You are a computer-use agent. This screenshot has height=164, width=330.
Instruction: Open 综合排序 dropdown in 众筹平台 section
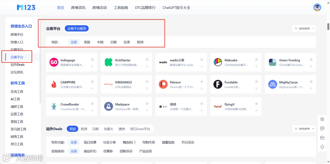304,29
